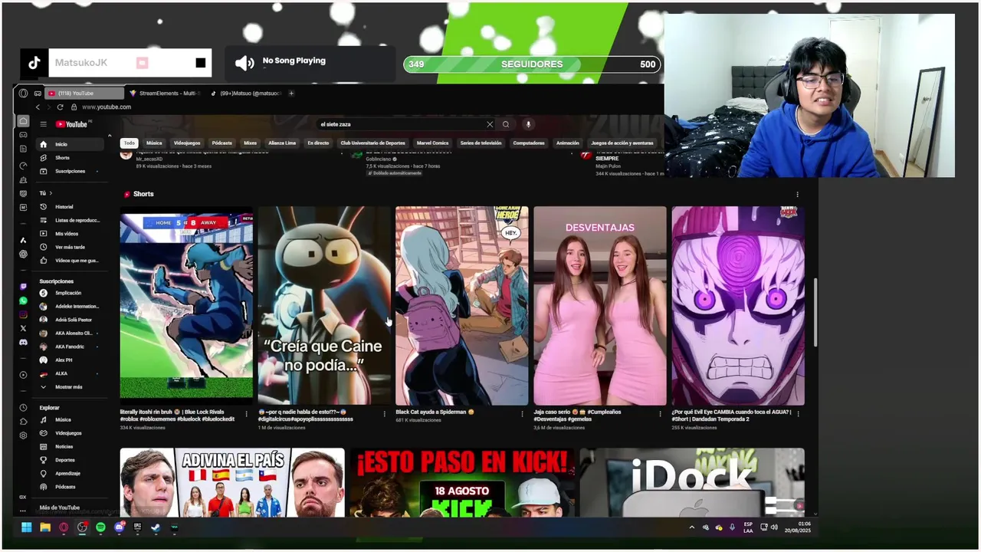
Task: Open the YouTube hamburger guide menu
Action: pos(44,124)
